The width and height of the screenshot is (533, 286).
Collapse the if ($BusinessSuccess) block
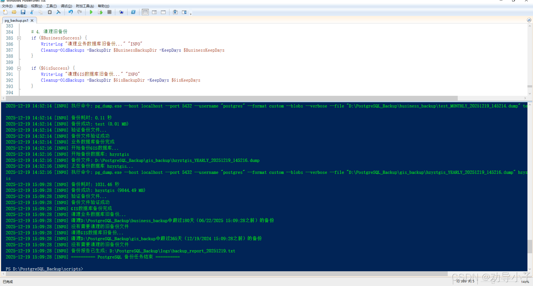click(19, 38)
